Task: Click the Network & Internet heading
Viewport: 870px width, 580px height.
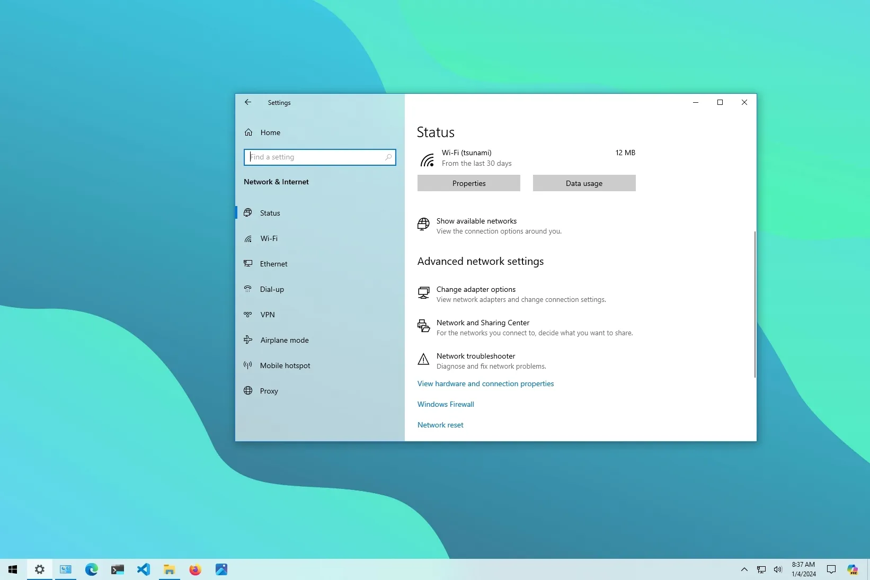Action: (276, 182)
